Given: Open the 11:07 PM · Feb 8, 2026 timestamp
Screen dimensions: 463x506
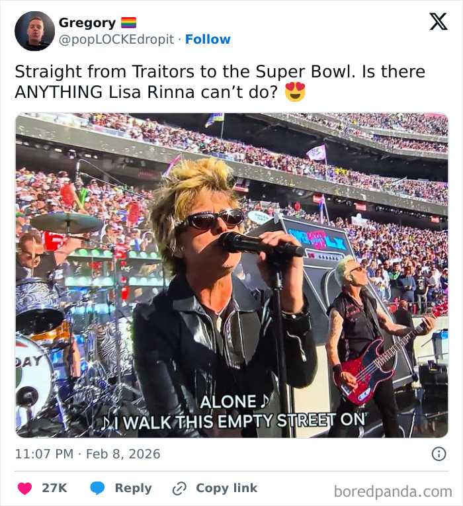Looking at the screenshot, I should click(87, 454).
